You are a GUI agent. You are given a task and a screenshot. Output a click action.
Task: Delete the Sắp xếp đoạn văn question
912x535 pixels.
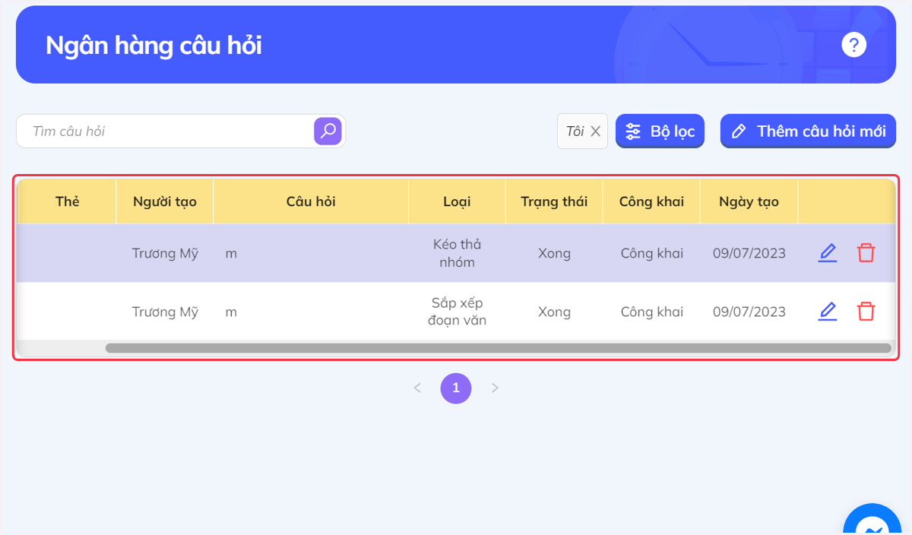click(x=866, y=312)
